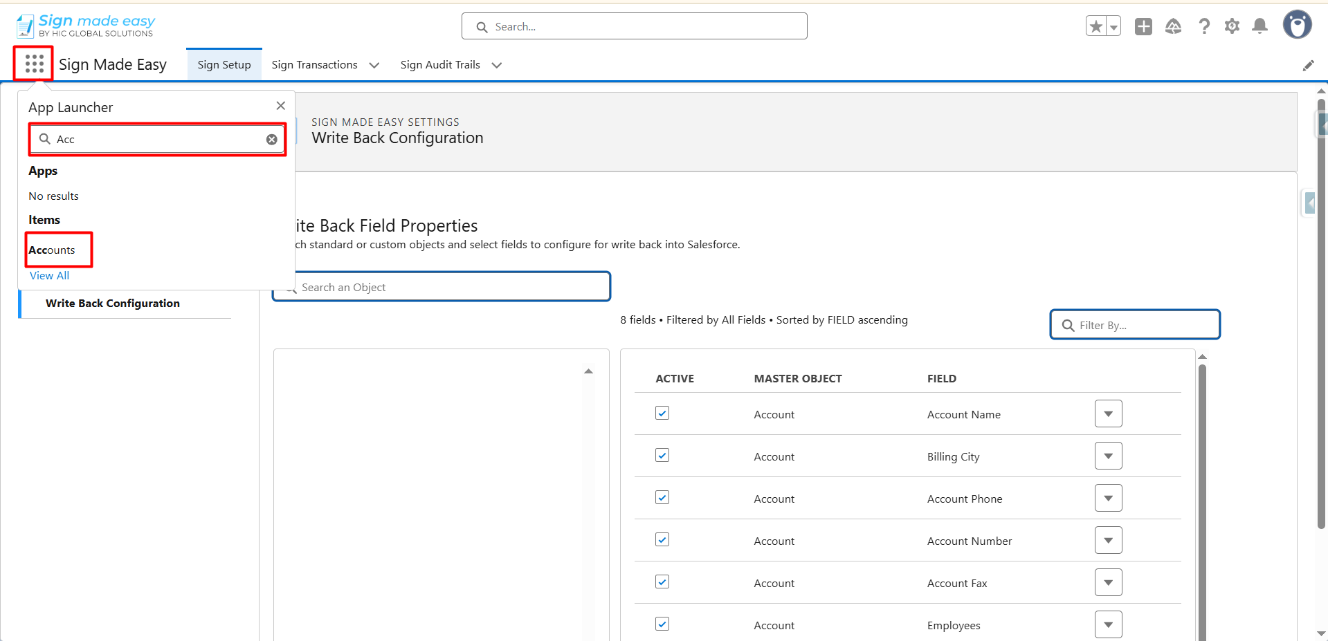
Task: Expand the Account Number row dropdown
Action: pos(1108,540)
